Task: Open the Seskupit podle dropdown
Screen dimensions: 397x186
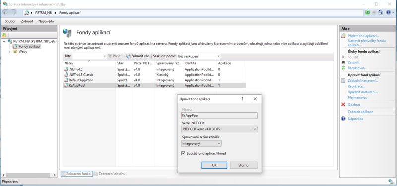Action: pos(219,56)
